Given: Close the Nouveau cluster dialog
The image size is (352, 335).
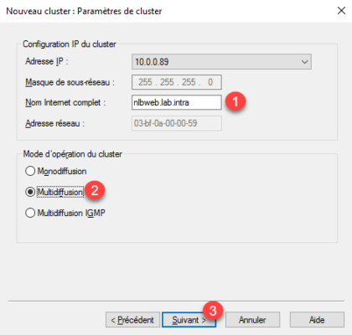Looking at the screenshot, I should tap(341, 11).
